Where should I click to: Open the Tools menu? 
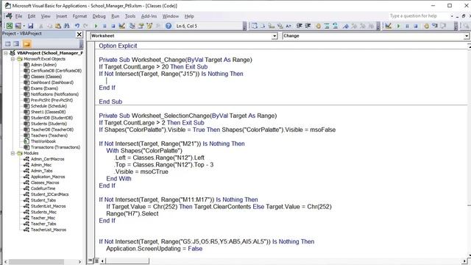tap(130, 16)
